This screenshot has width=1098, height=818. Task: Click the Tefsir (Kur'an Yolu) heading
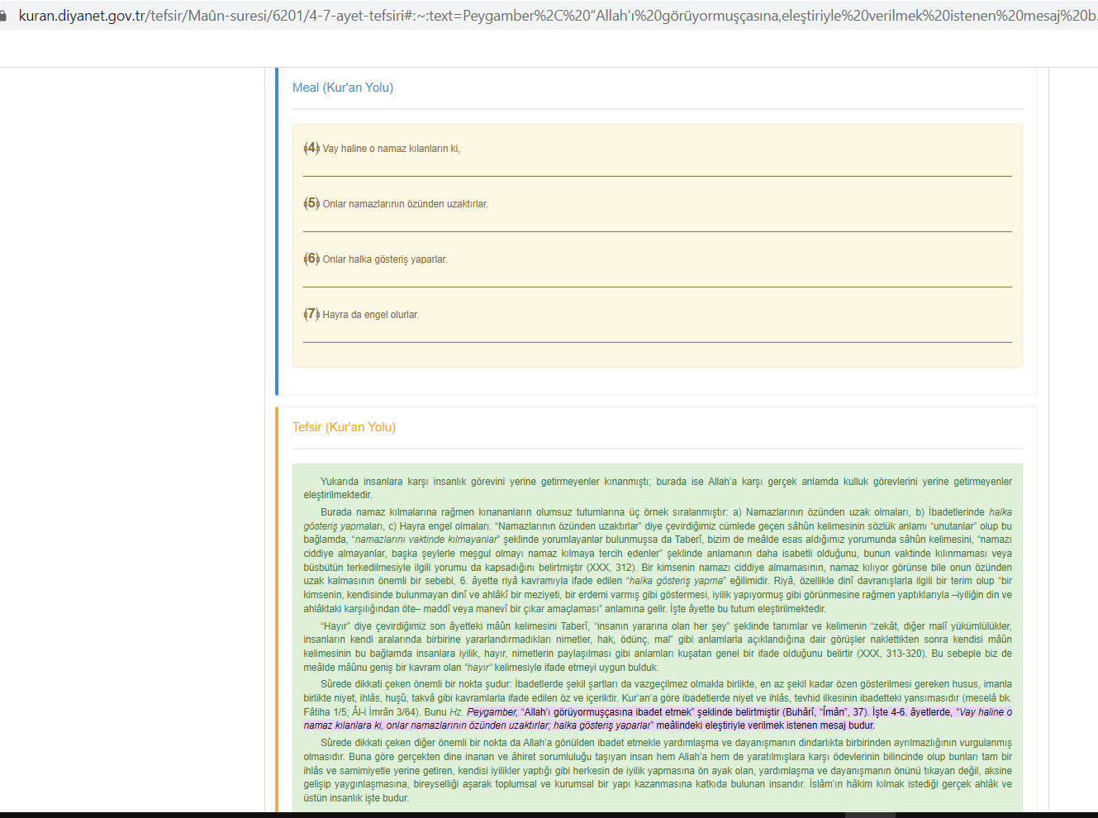[344, 427]
